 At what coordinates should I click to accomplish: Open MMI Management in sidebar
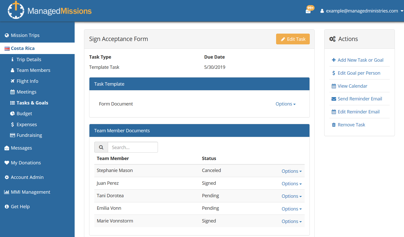[31, 192]
